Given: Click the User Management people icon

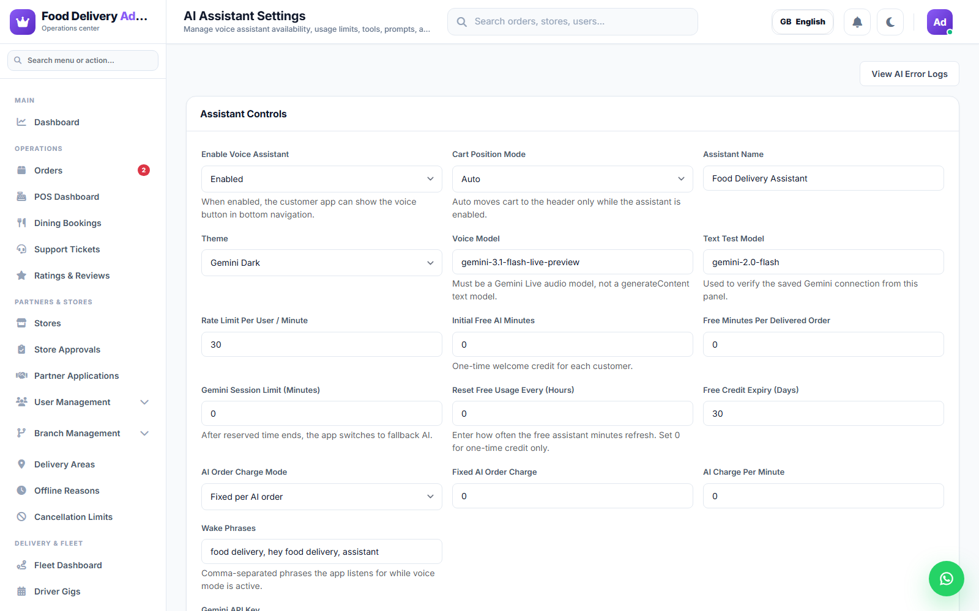Looking at the screenshot, I should click(x=21, y=402).
